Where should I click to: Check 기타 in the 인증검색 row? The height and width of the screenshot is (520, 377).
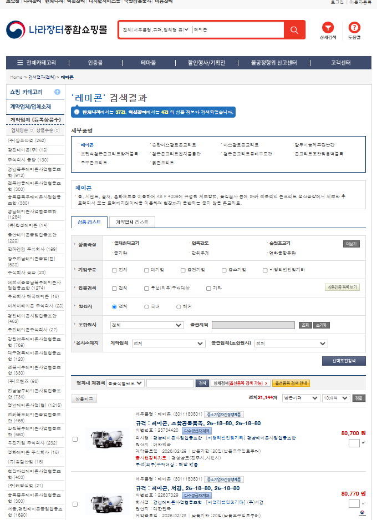pyautogui.click(x=208, y=289)
